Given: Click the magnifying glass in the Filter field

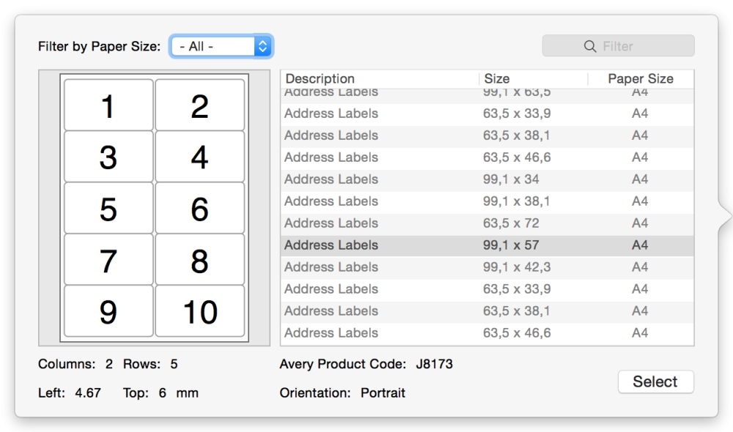Looking at the screenshot, I should pyautogui.click(x=590, y=46).
